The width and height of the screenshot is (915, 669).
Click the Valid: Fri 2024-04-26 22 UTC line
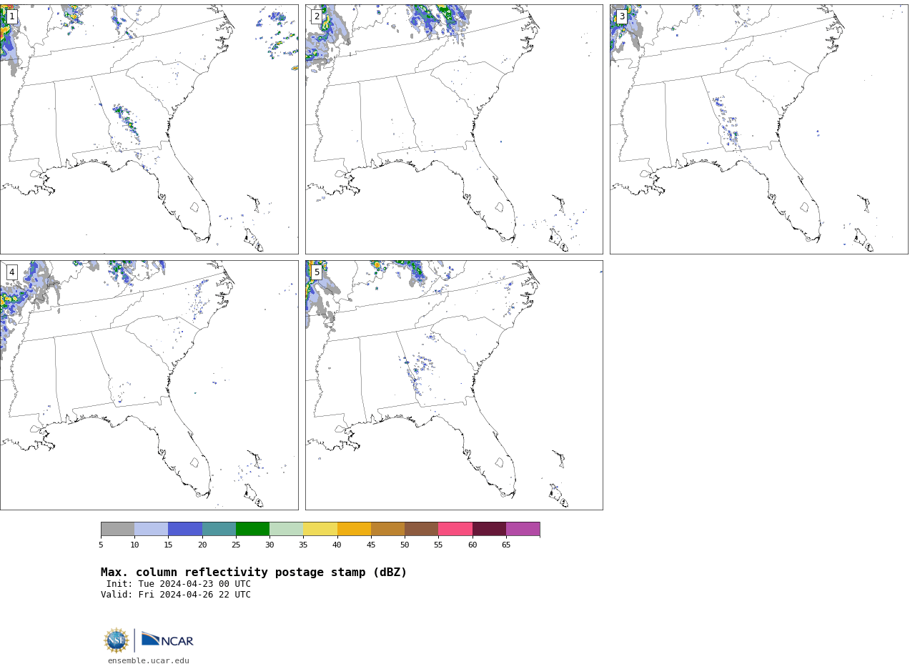pos(176,595)
